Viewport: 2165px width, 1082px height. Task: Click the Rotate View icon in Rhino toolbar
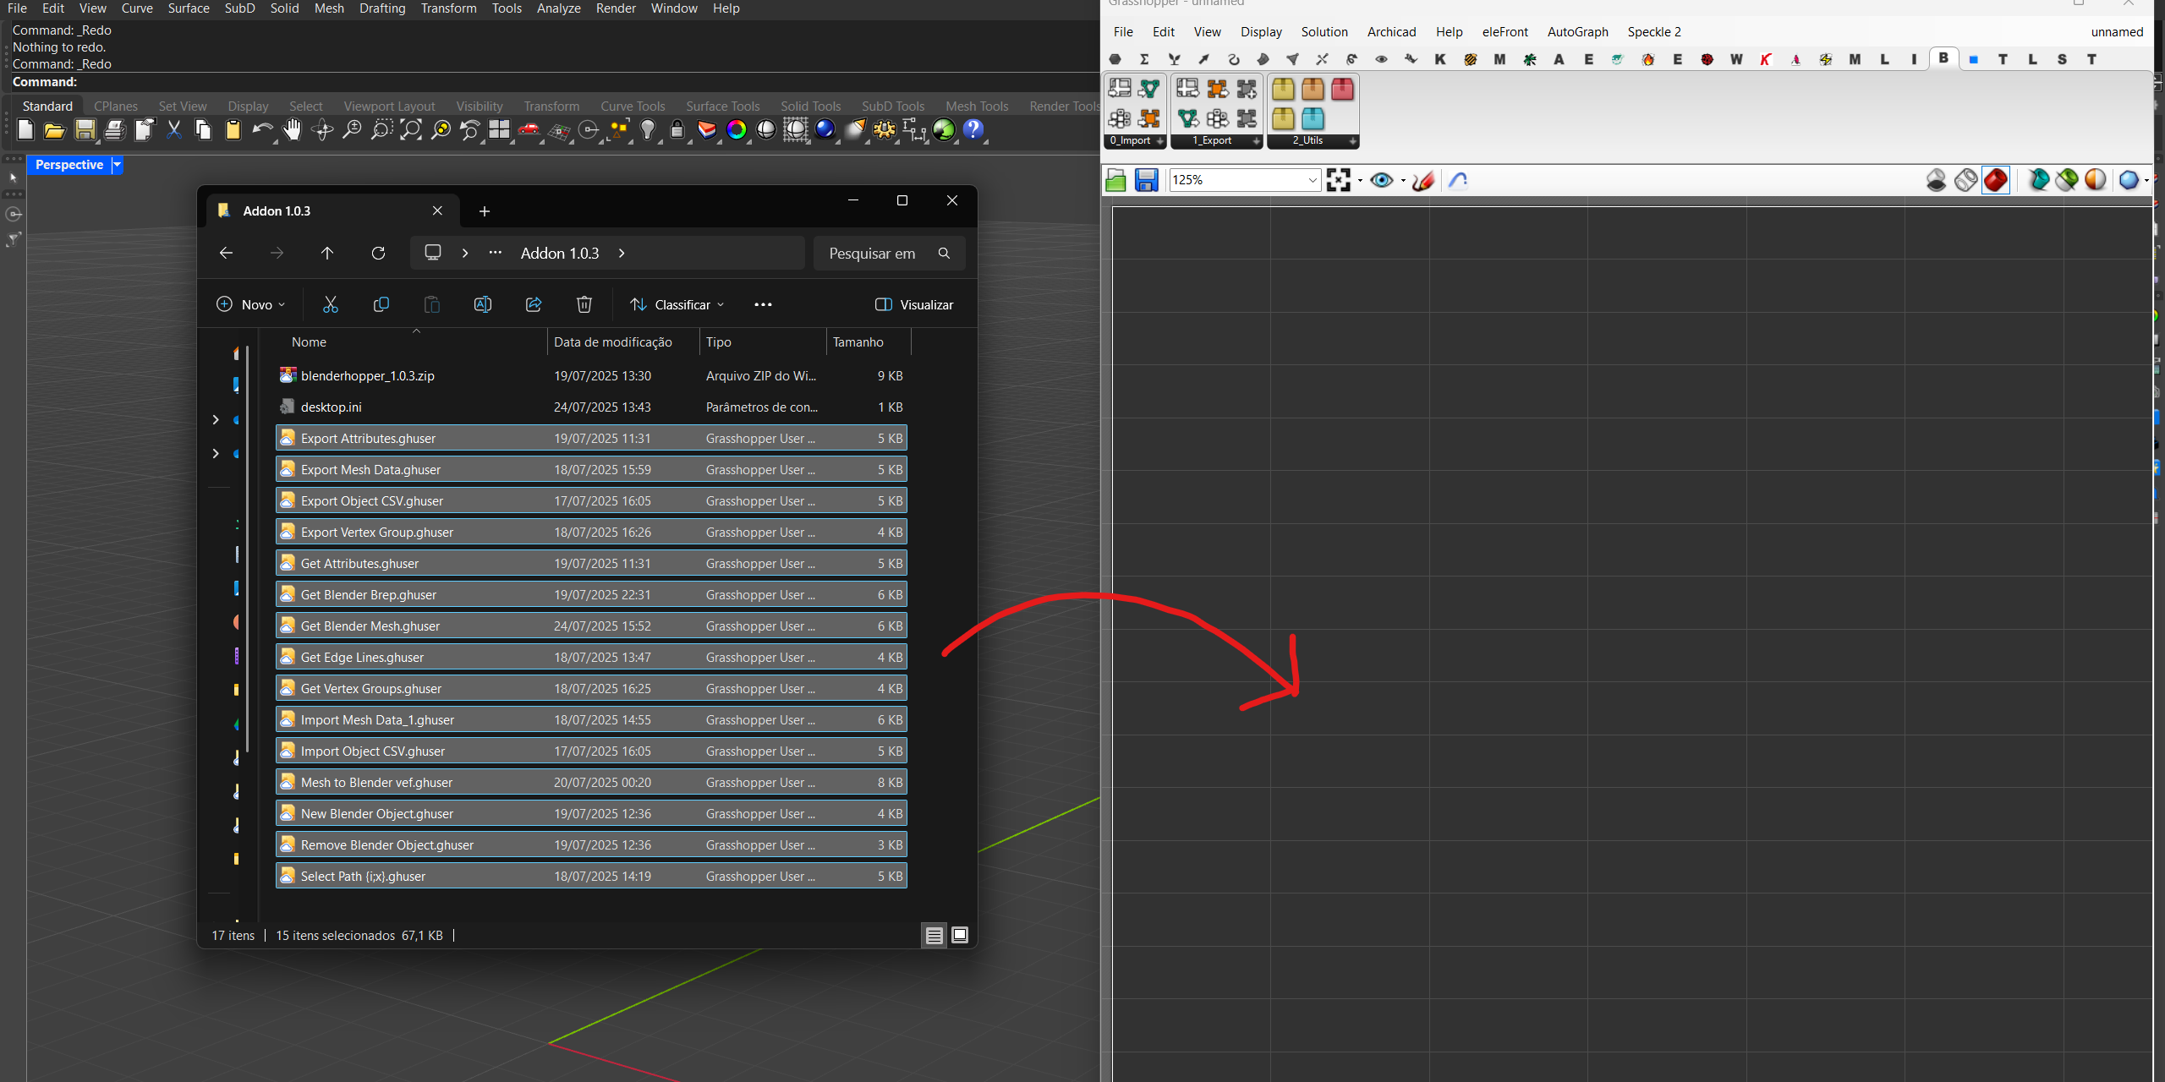322,130
